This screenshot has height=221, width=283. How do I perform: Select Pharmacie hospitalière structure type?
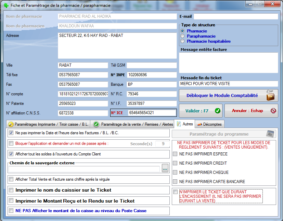pyautogui.click(x=183, y=41)
